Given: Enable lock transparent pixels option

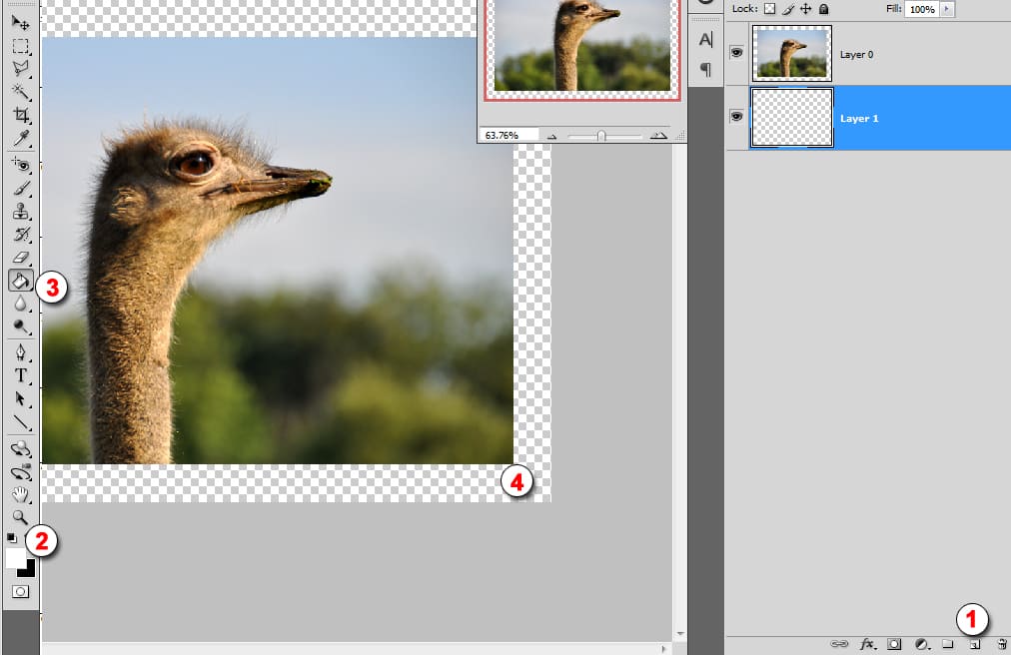Looking at the screenshot, I should tap(769, 9).
